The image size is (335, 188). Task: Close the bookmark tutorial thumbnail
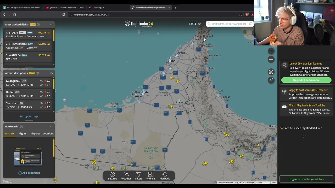coord(41,148)
